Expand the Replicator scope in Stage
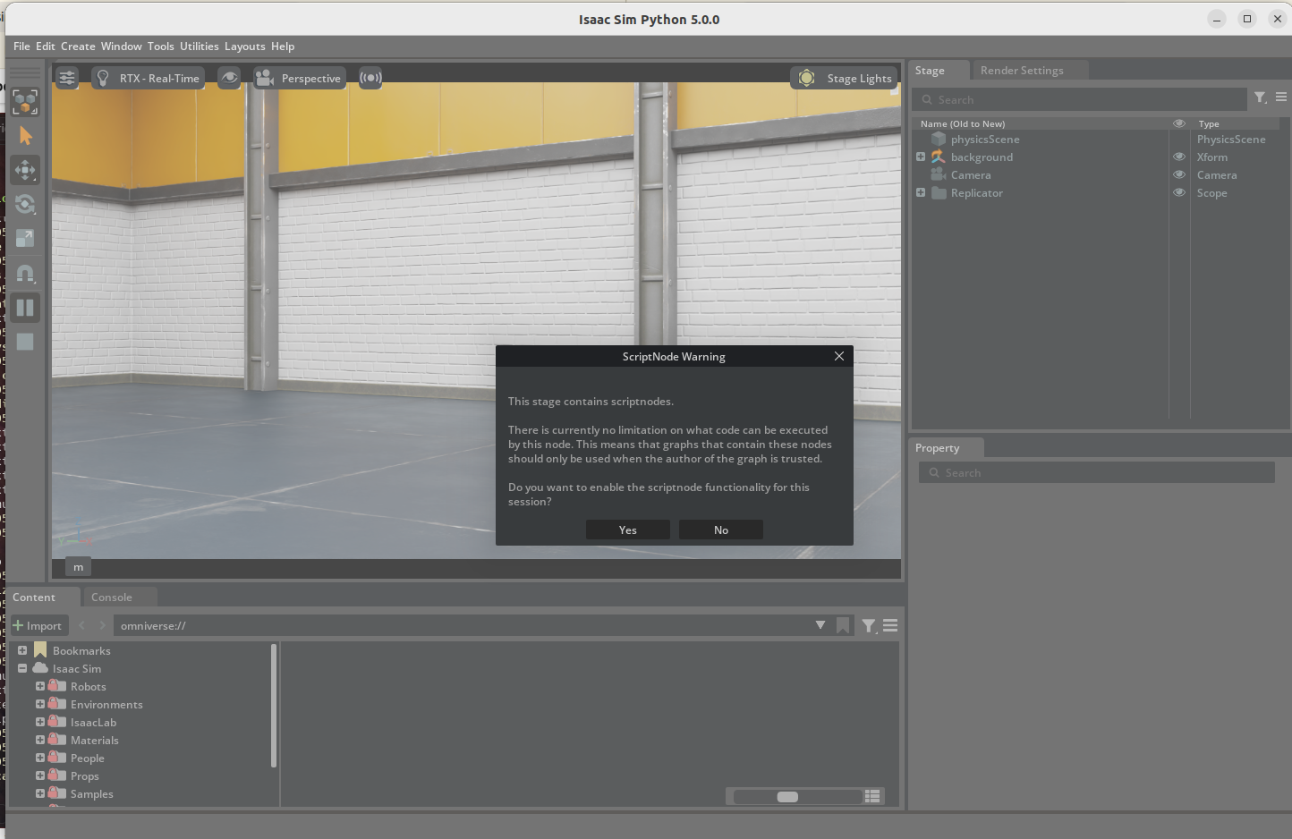 pos(921,192)
